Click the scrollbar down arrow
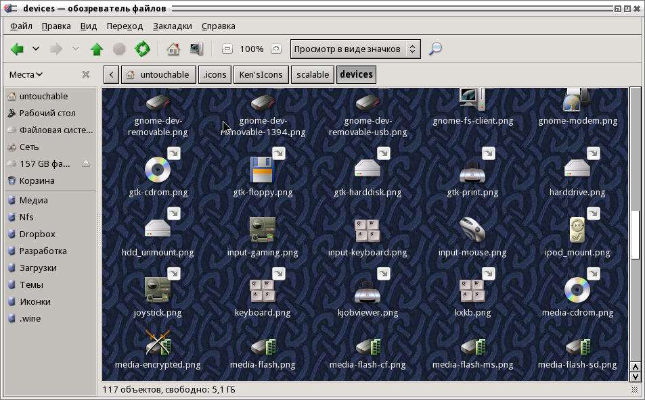Image resolution: width=645 pixels, height=400 pixels. (636, 376)
